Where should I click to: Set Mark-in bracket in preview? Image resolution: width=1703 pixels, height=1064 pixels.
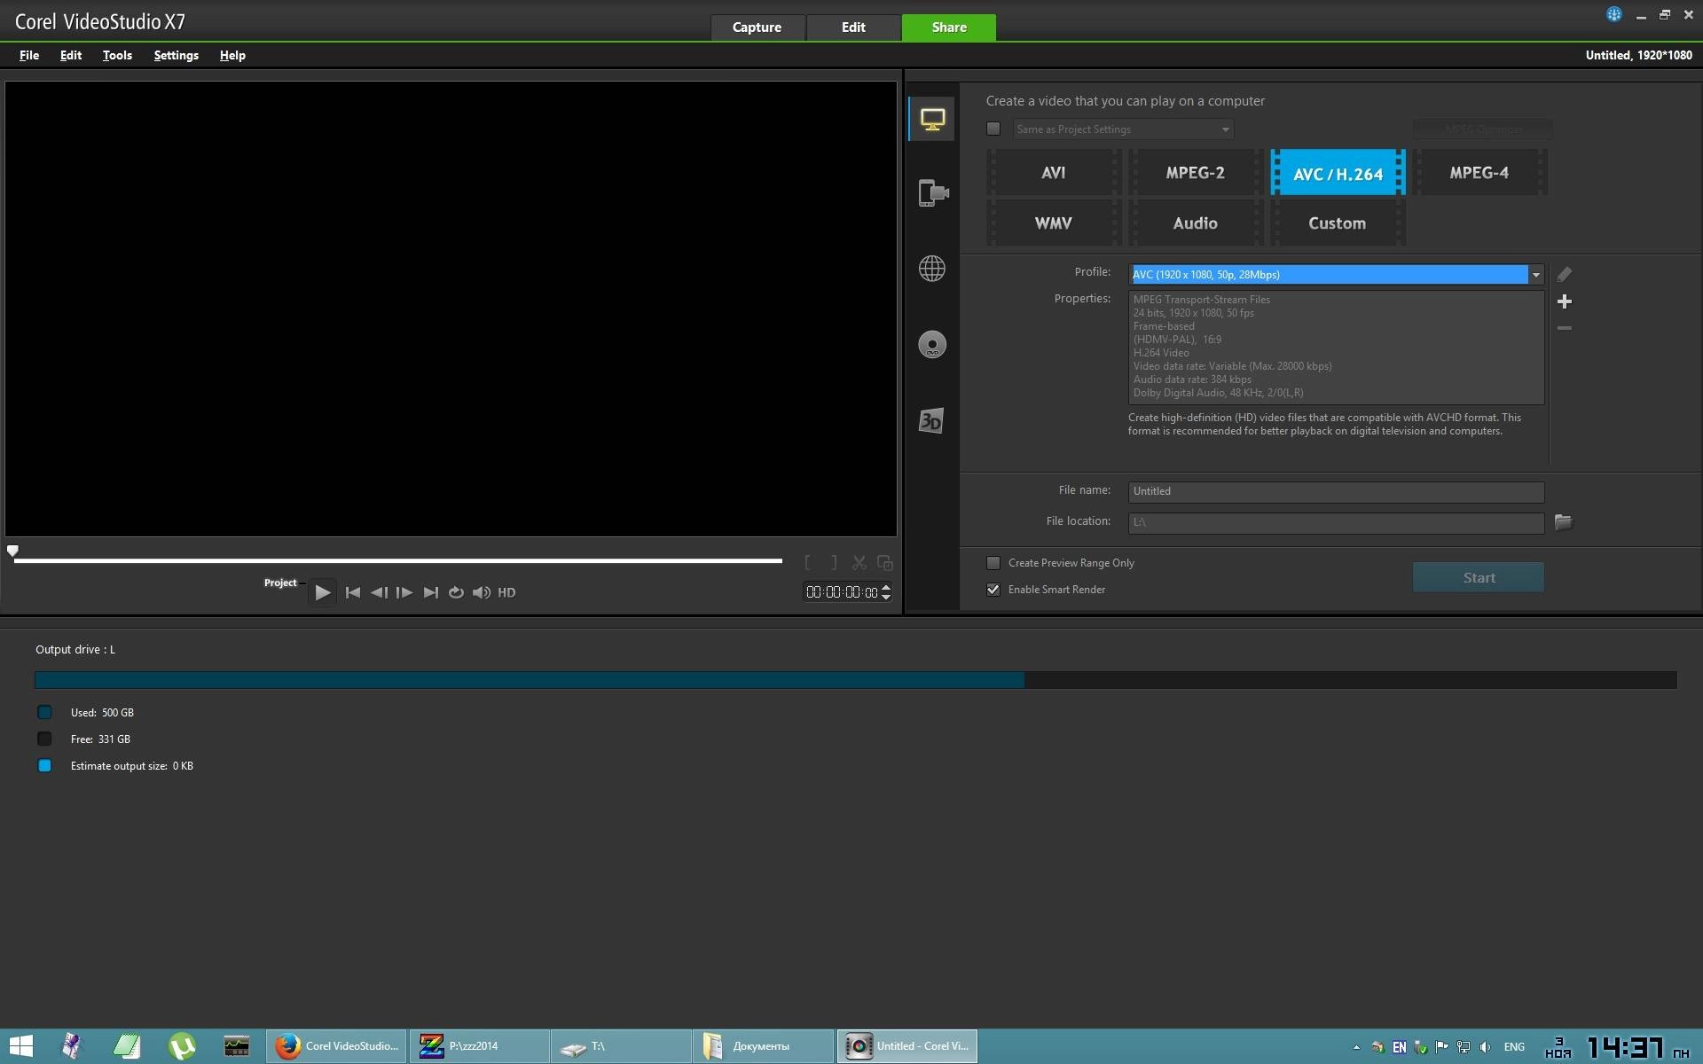pos(807,562)
